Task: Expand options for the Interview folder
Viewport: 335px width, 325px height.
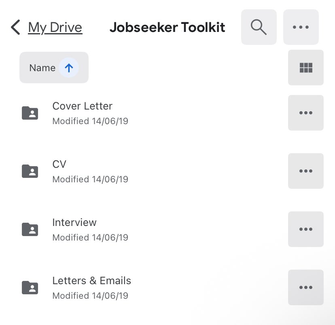Action: (x=305, y=229)
